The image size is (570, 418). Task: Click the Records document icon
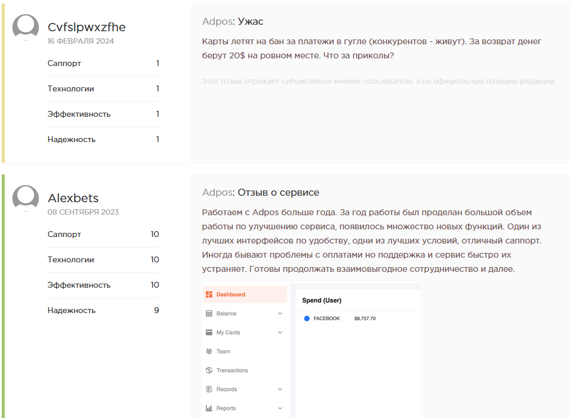209,389
